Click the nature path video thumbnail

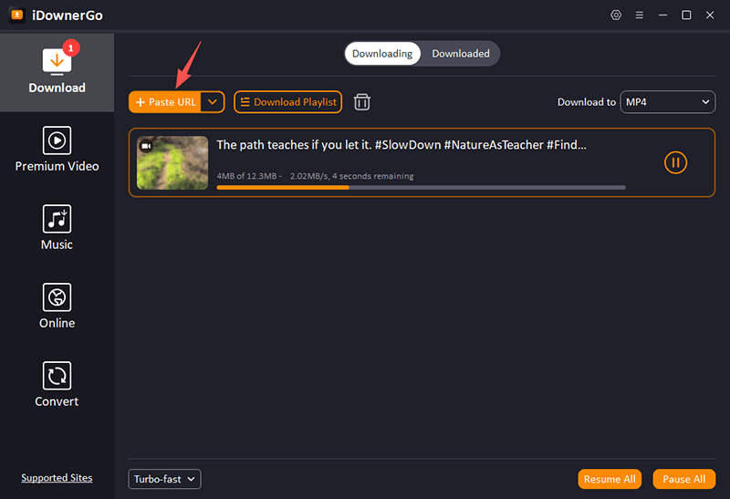[172, 162]
